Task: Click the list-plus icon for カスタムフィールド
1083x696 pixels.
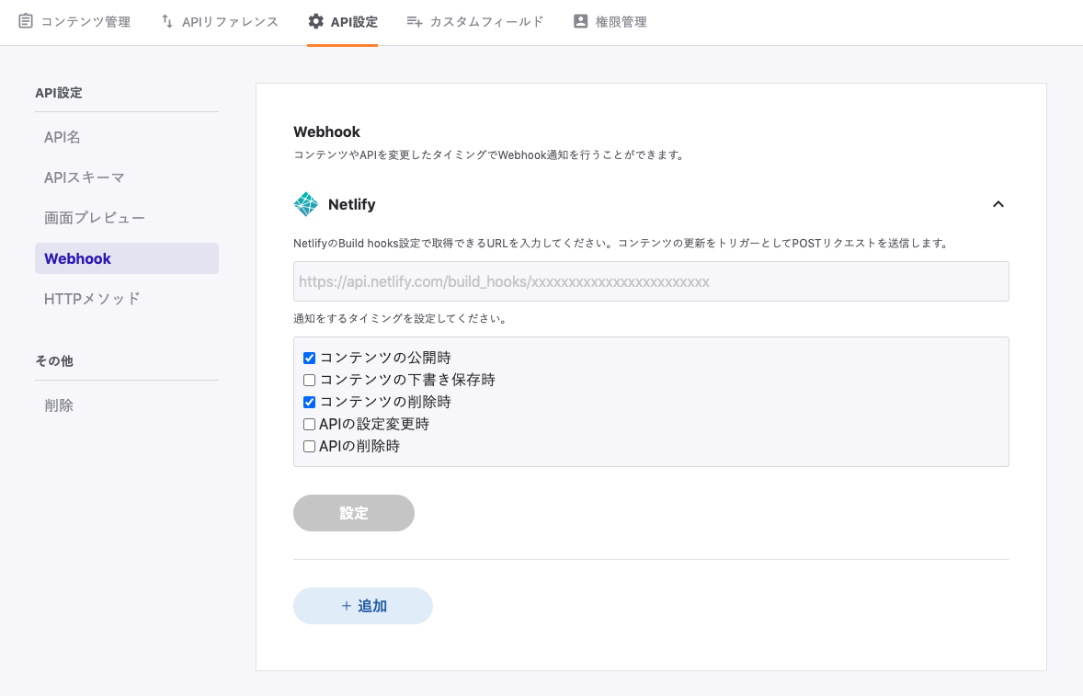Action: point(415,21)
